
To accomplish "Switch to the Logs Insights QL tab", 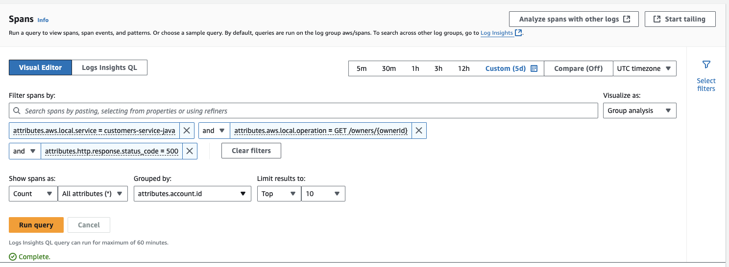I will pos(109,67).
